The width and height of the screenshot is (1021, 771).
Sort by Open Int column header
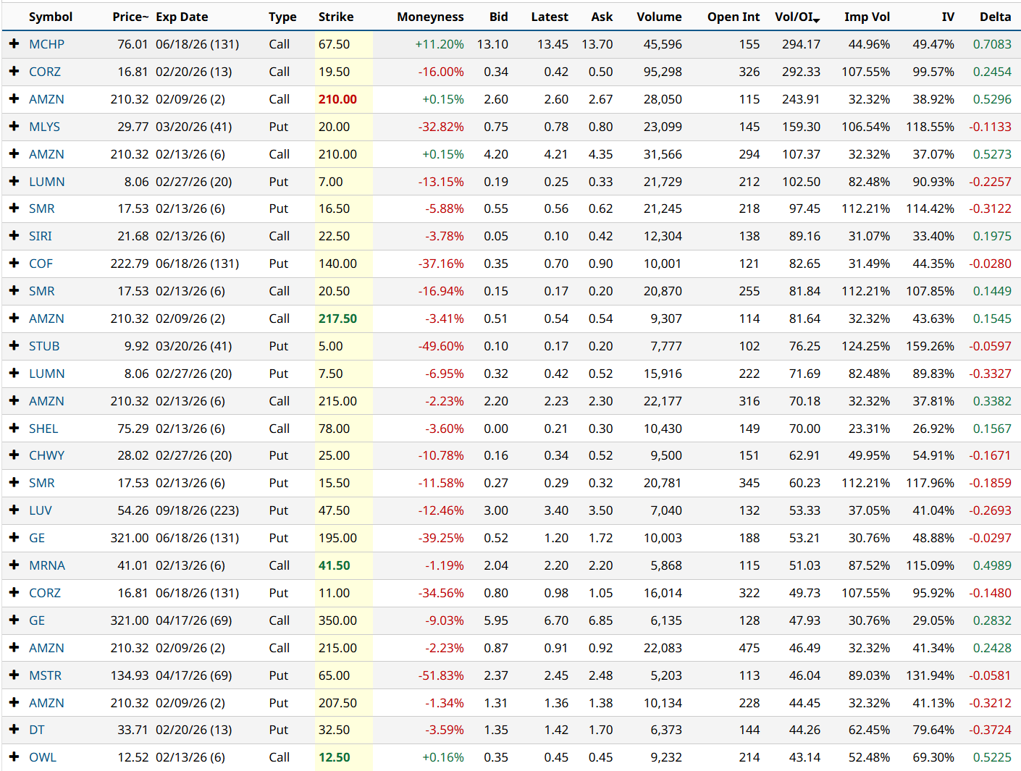click(734, 17)
